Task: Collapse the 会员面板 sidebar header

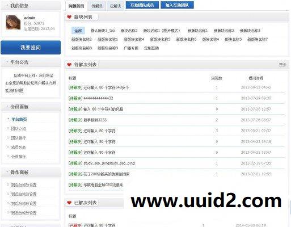Action: point(31,107)
